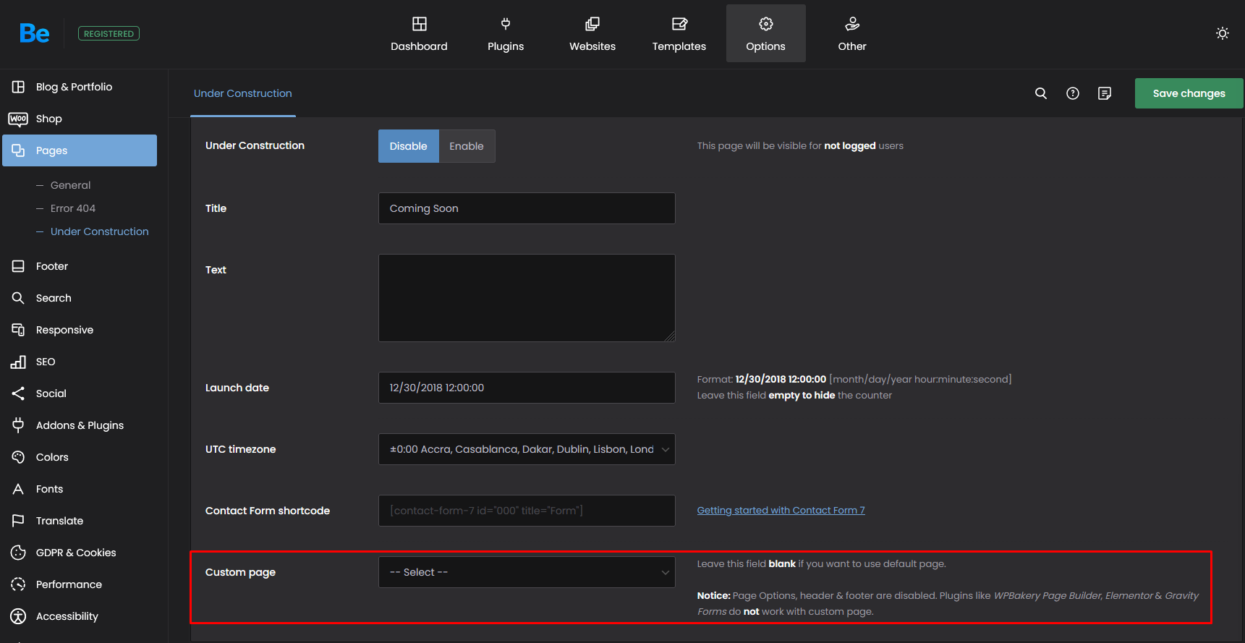Open the Websites section

coord(592,33)
